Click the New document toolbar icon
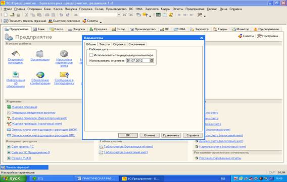This screenshot has width=287, height=182. (6, 15)
